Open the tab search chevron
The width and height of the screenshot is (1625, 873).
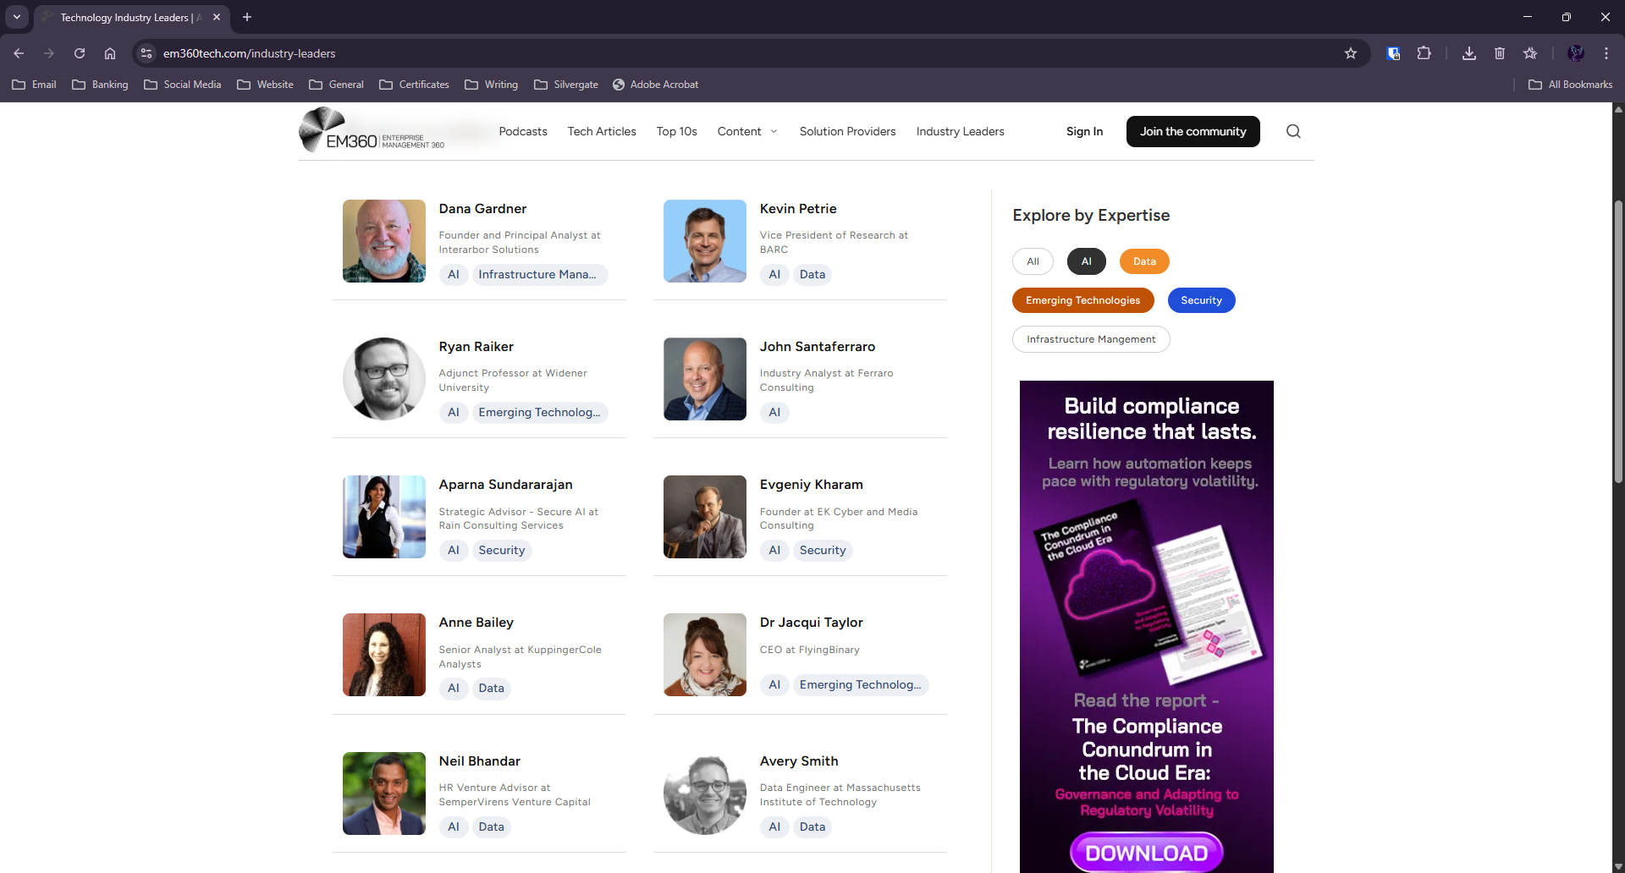16,17
